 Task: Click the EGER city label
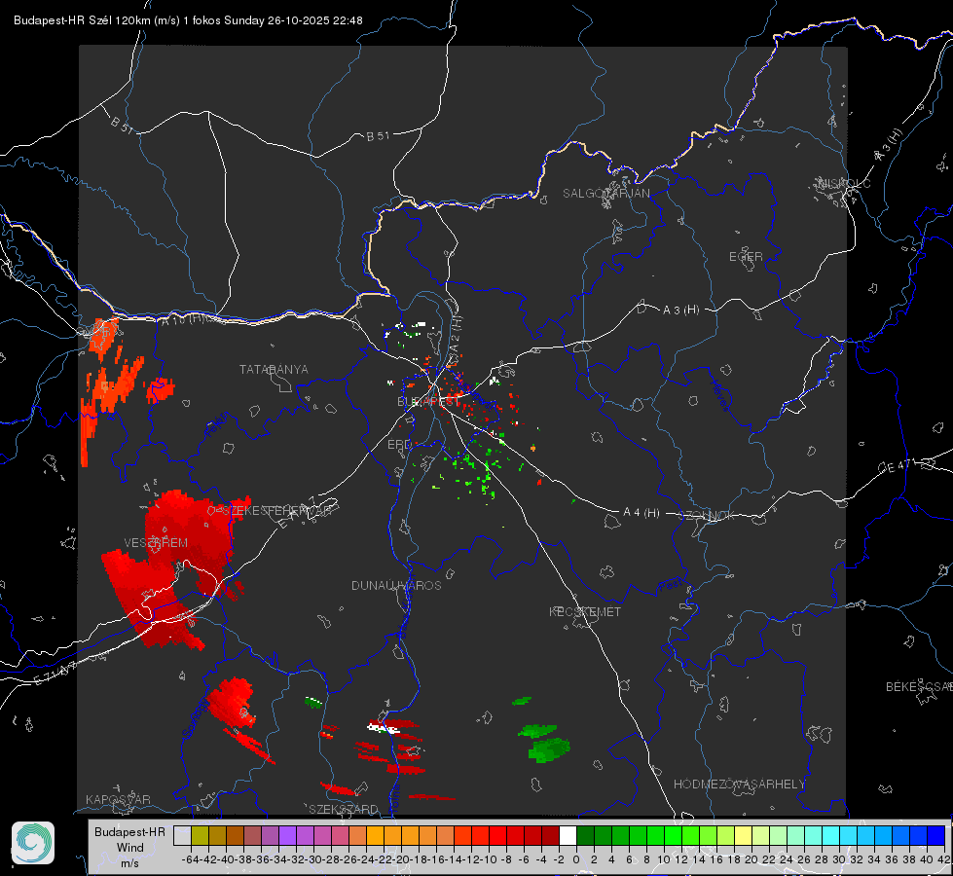746,257
